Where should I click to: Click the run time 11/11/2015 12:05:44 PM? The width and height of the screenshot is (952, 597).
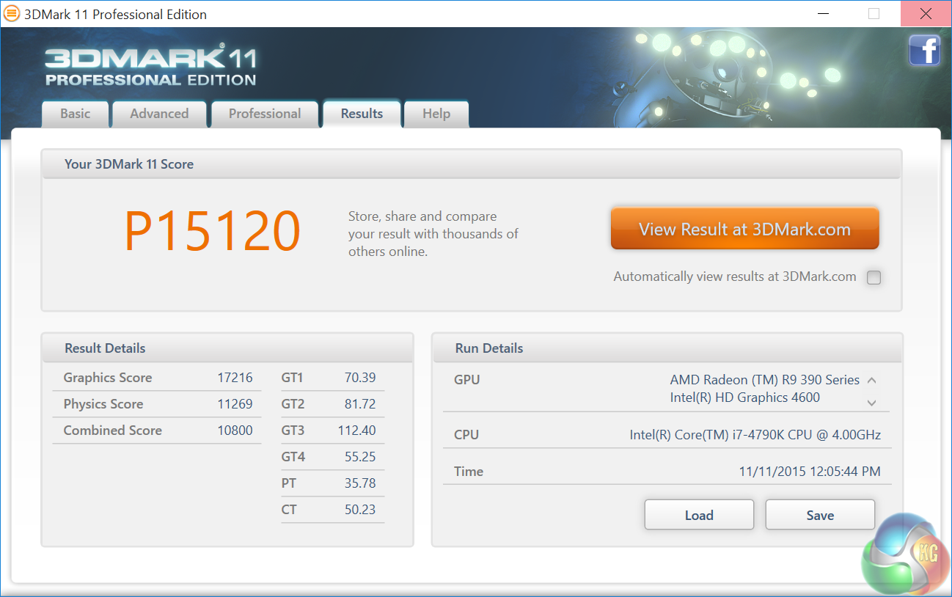[810, 472]
